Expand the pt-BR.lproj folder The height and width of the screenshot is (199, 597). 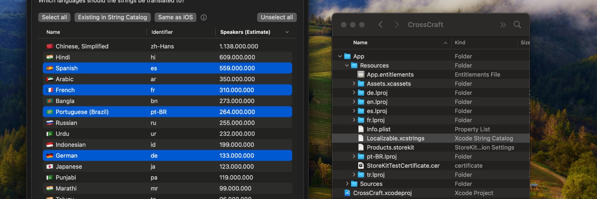click(354, 156)
